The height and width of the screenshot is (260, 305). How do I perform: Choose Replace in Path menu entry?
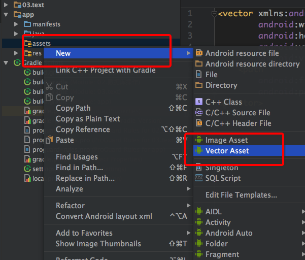118,178
